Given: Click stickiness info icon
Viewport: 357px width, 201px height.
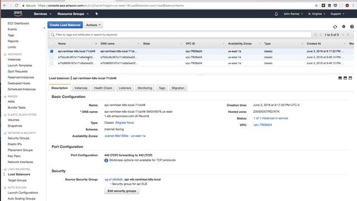Looking at the screenshot, I should click(106, 160).
